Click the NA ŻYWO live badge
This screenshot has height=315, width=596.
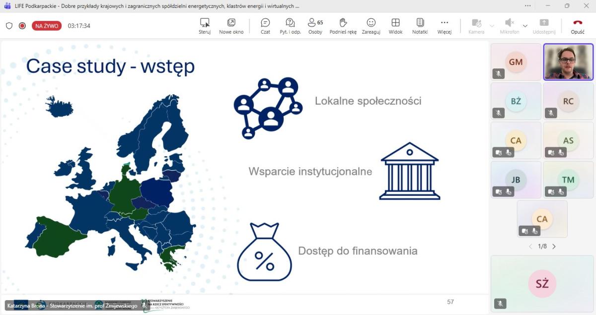point(47,26)
